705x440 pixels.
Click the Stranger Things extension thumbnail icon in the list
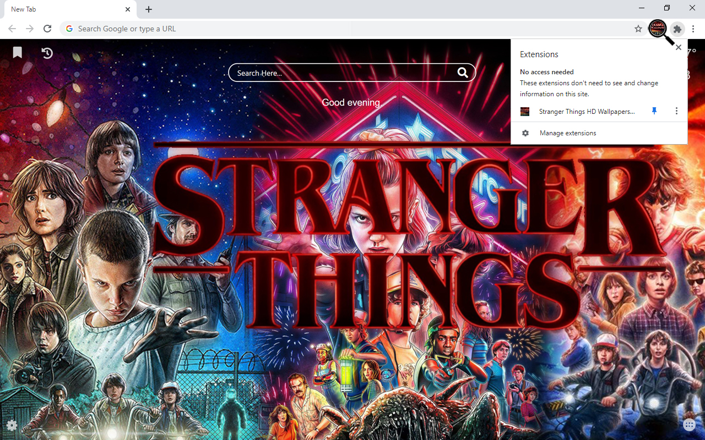525,112
